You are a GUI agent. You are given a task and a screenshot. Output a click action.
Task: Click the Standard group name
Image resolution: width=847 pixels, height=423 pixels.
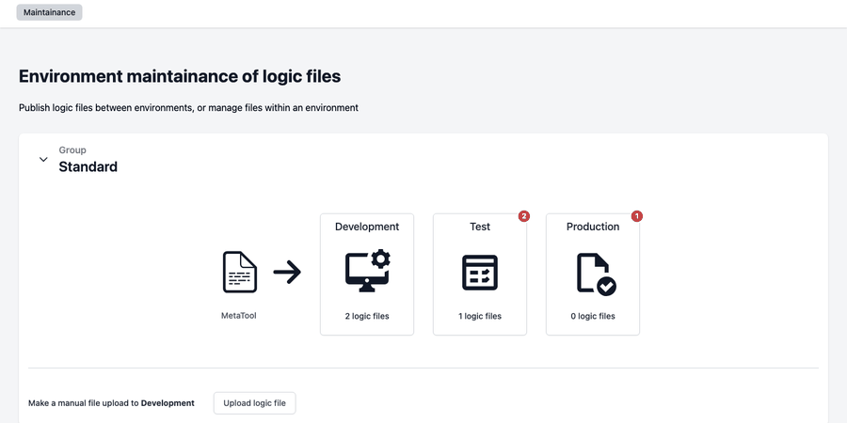88,166
